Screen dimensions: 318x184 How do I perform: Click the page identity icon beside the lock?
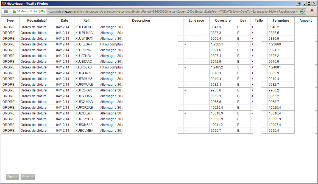(6, 12)
